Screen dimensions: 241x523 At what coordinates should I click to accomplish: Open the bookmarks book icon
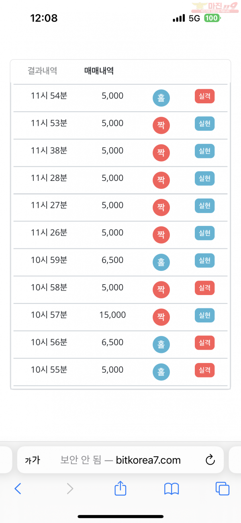pos(172,489)
